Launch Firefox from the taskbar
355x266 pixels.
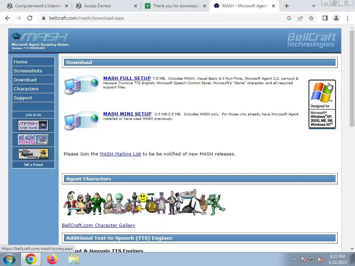52,259
